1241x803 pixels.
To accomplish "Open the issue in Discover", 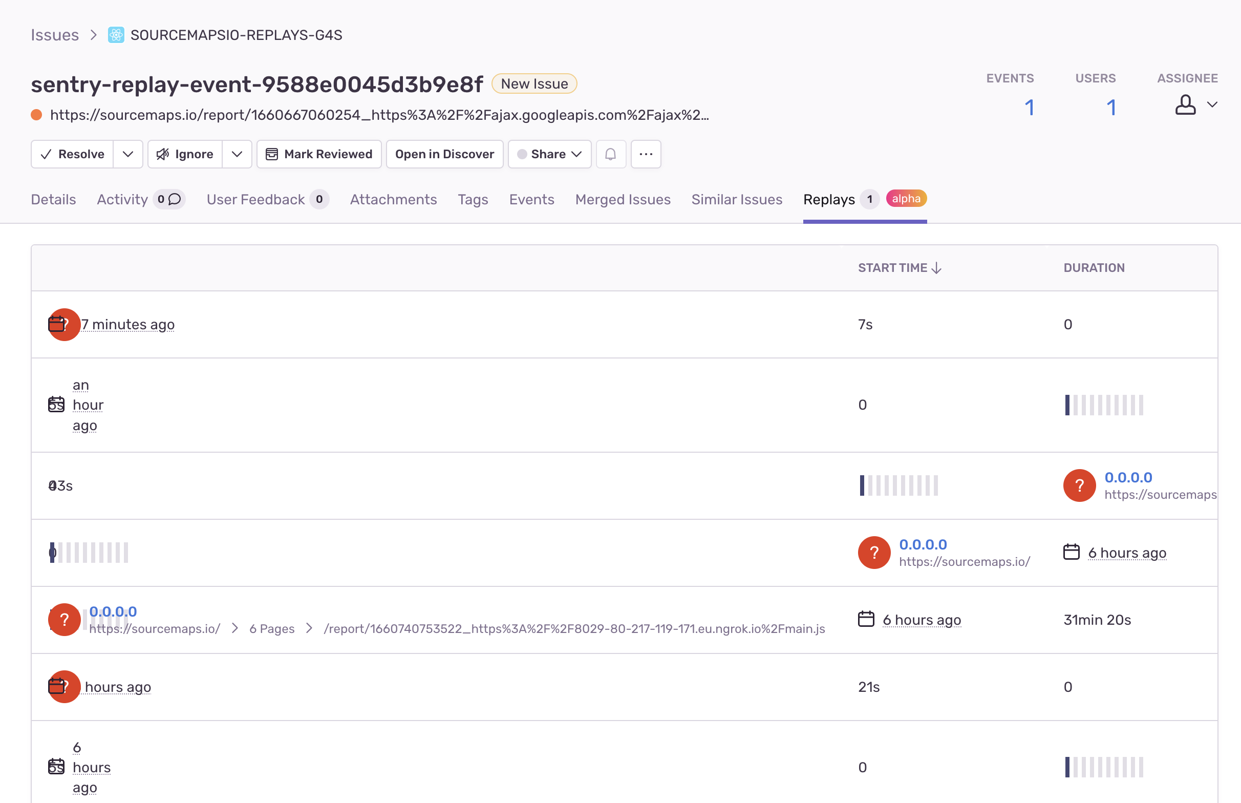I will 444,154.
